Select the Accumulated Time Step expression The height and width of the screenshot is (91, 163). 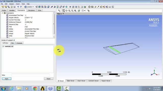pos(16,15)
